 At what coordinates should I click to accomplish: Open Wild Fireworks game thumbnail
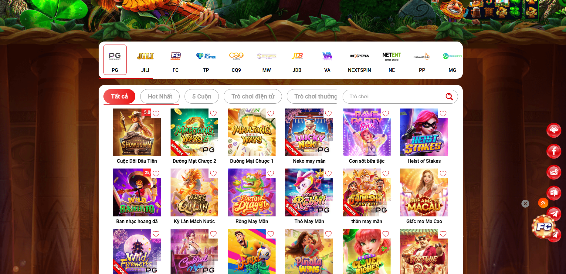click(137, 251)
